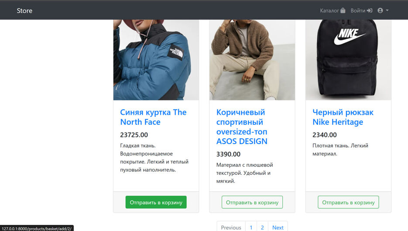Click the user profile circle icon
Screen dimensions: 408x231
click(380, 10)
